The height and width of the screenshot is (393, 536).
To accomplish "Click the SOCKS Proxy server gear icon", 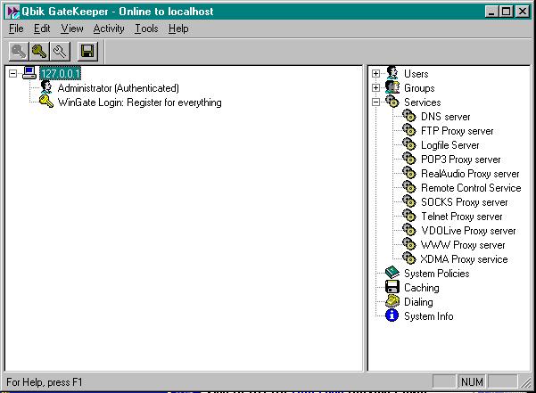I will click(408, 201).
